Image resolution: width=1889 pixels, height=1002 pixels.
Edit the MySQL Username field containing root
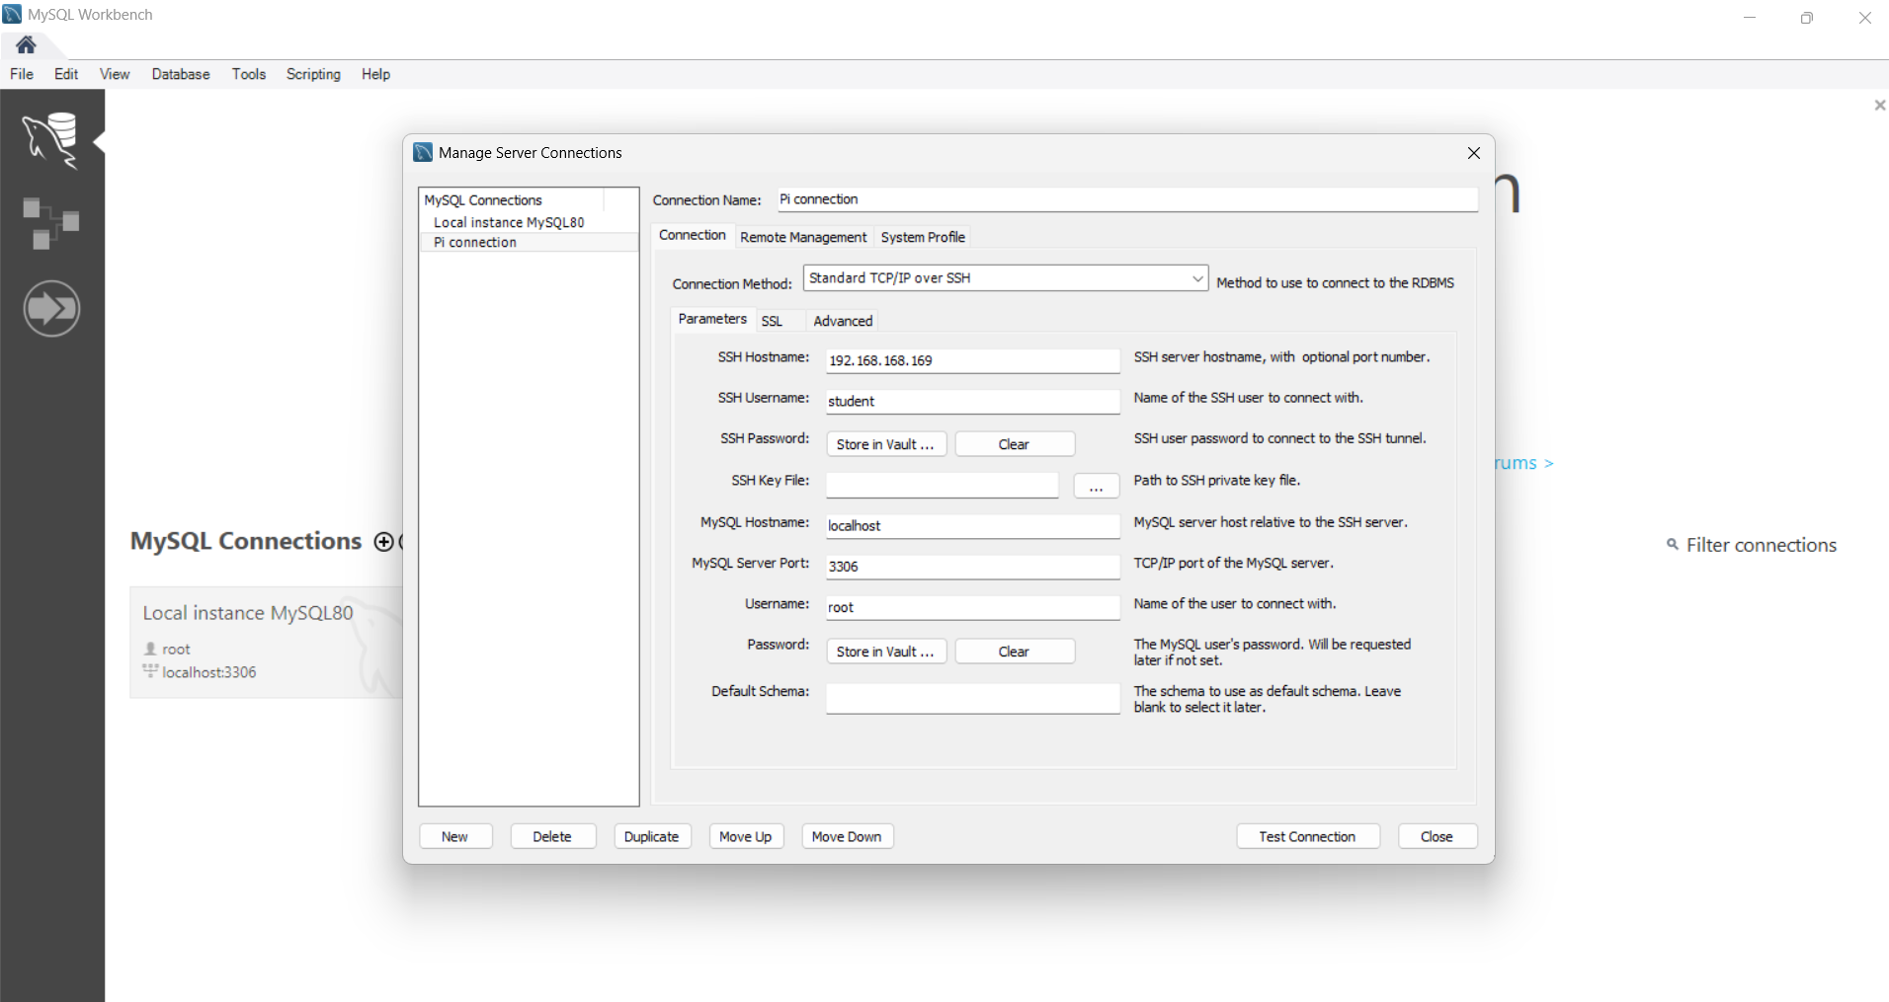click(x=973, y=607)
